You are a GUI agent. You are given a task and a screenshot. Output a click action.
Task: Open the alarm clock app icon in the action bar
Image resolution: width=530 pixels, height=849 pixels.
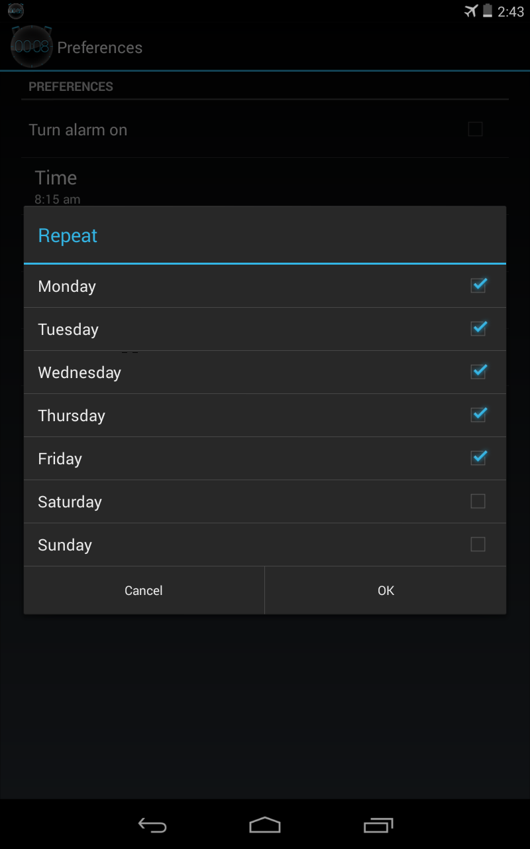(x=31, y=47)
